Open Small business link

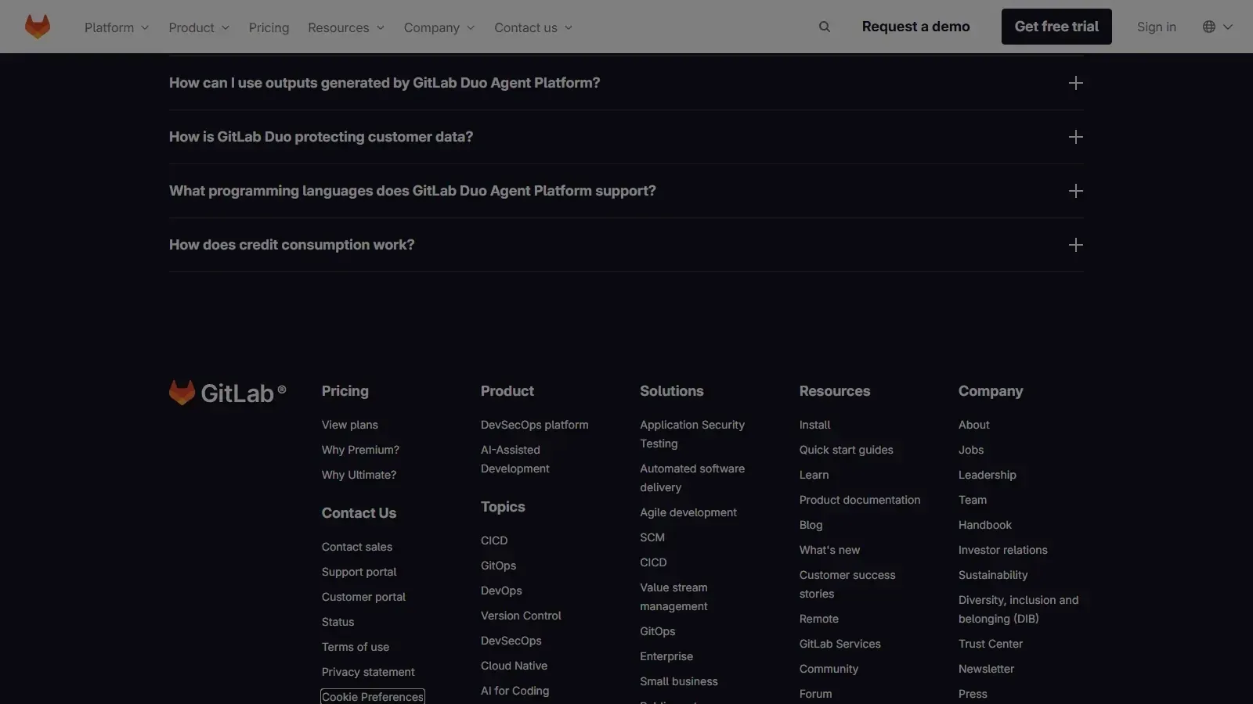coord(678,681)
